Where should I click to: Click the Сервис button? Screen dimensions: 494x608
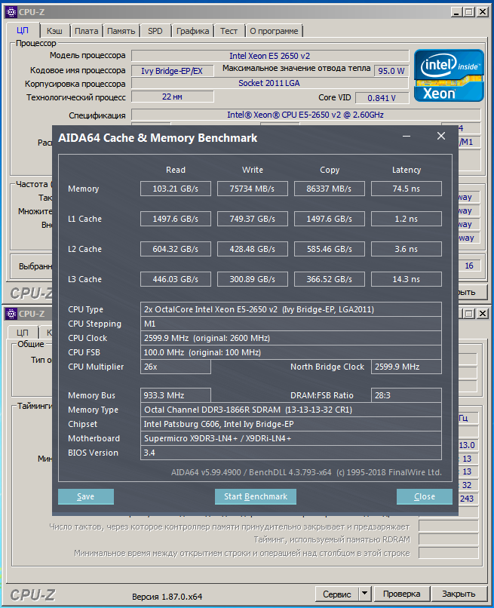tap(337, 594)
